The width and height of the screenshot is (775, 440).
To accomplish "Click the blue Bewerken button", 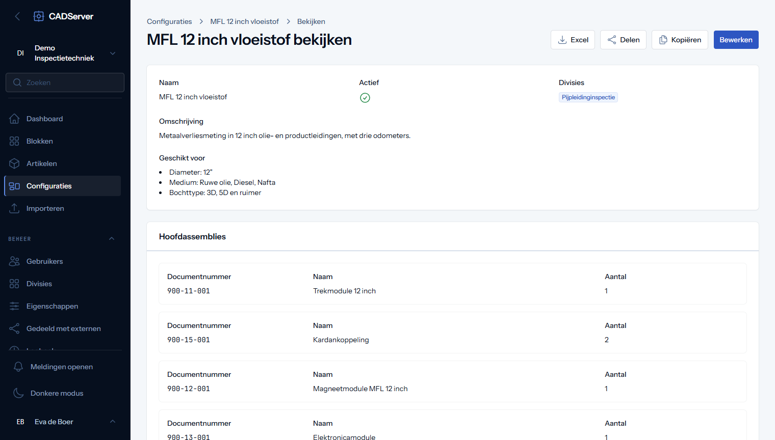I will [x=736, y=40].
